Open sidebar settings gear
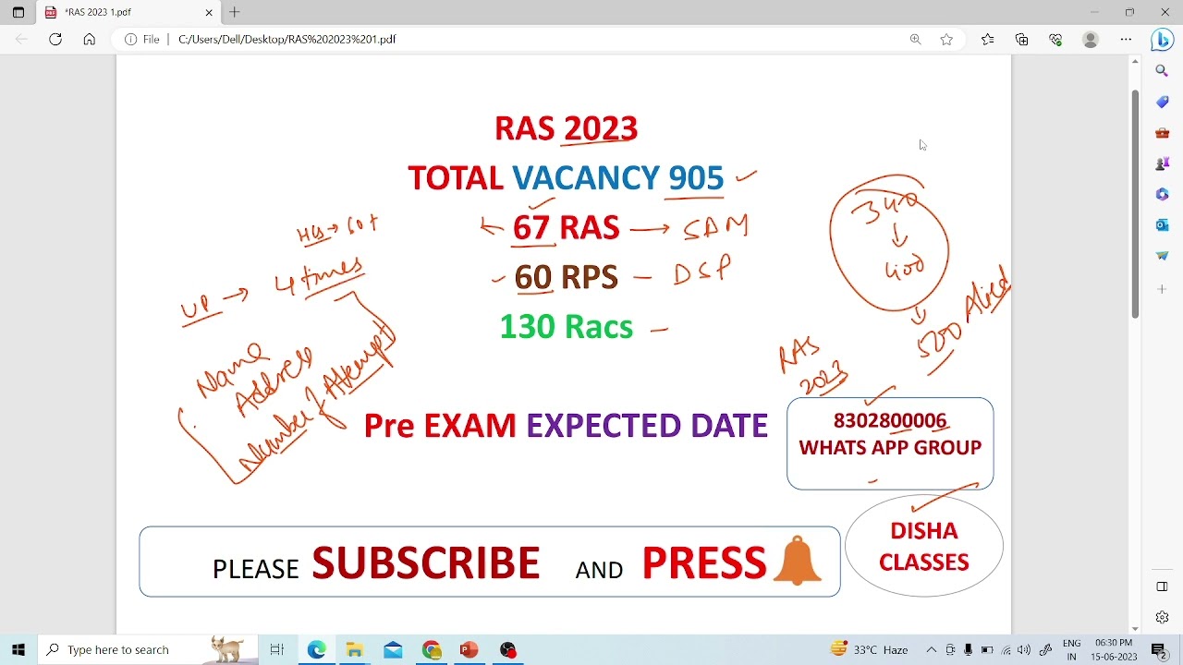The image size is (1183, 665). coord(1162,617)
